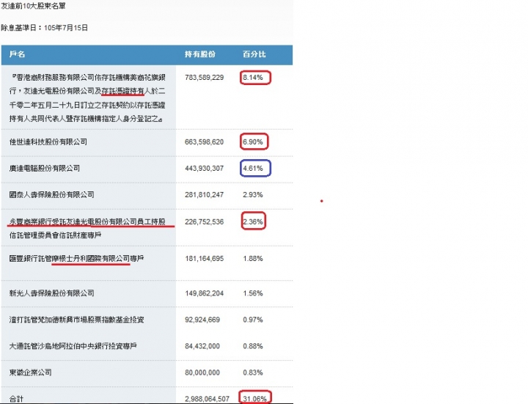Select the 大通託管沙烏地阿拉伯中央銀行 account name
This screenshot has height=404, width=528.
tap(73, 346)
